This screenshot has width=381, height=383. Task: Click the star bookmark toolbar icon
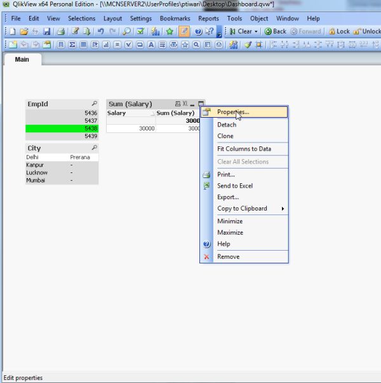click(x=170, y=31)
